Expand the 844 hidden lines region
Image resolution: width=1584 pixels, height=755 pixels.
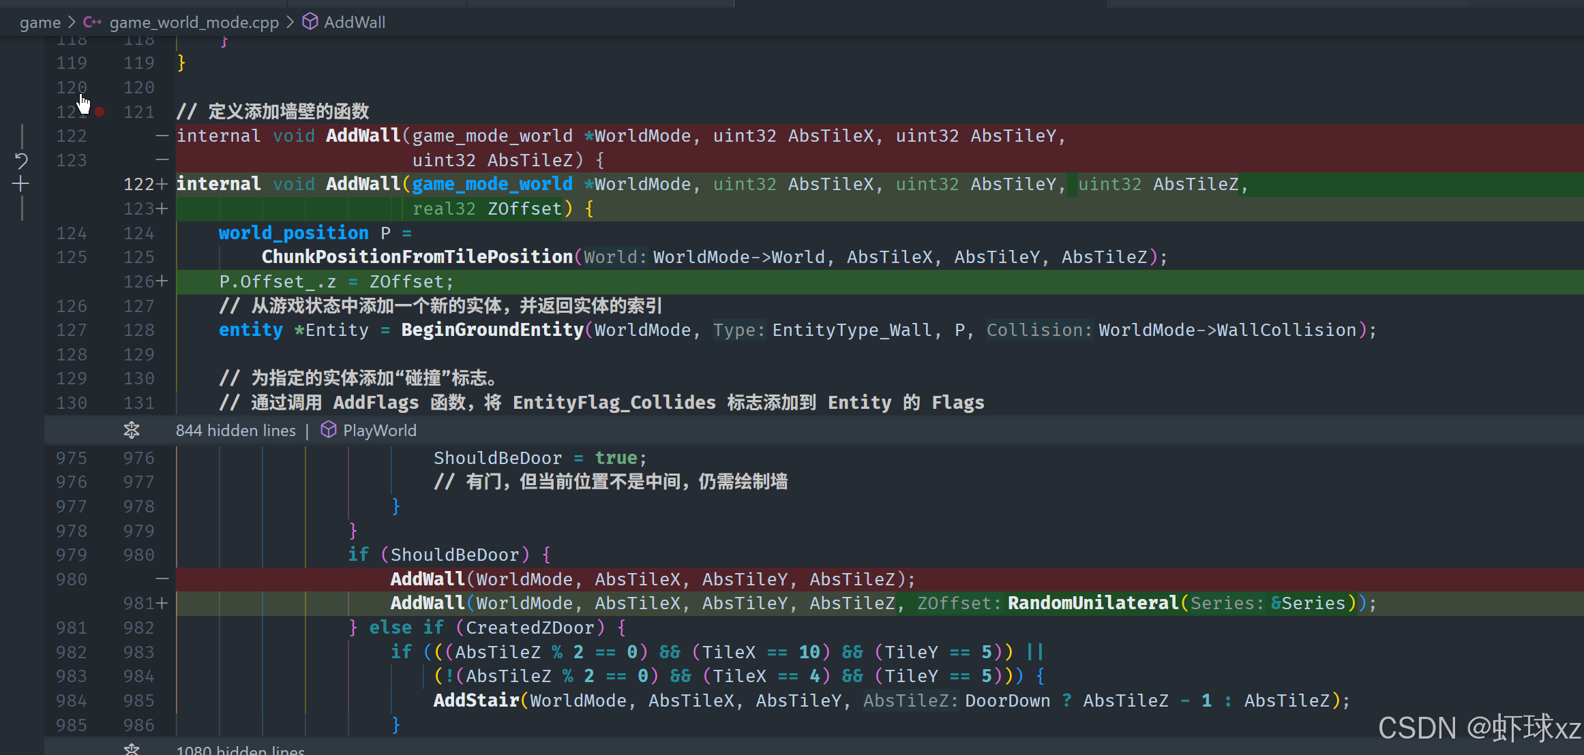point(235,431)
